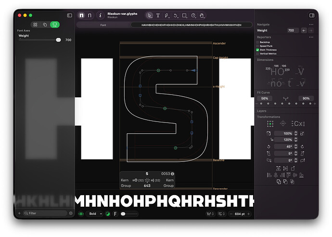Click intersect boolean operation icon
332x237 pixels.
tap(292, 182)
